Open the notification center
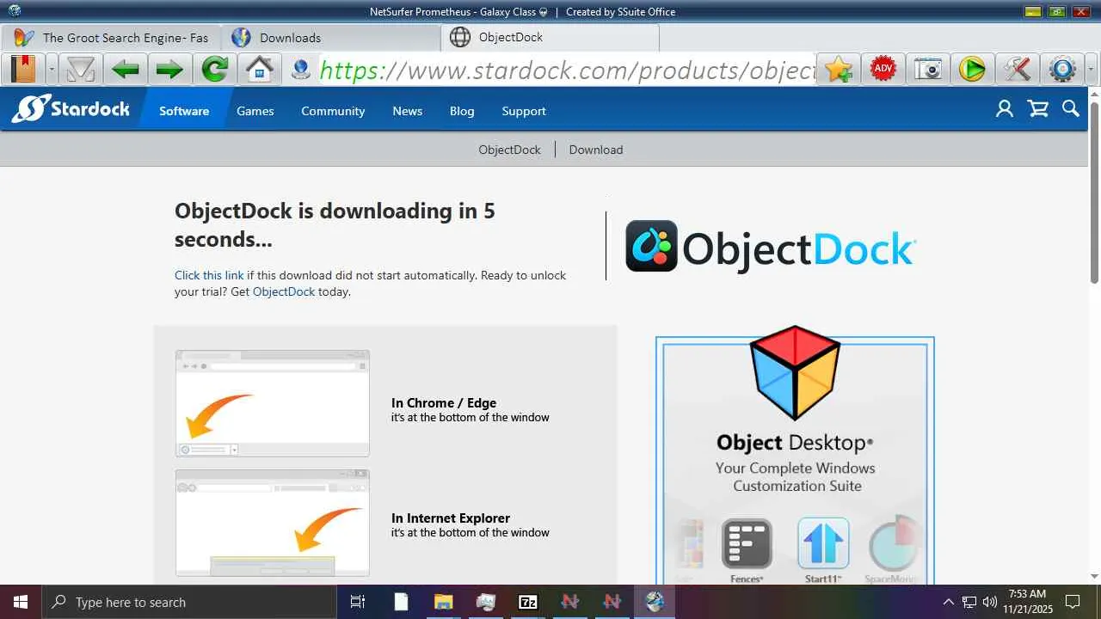Screen dimensions: 1101x619 (x=1073, y=602)
